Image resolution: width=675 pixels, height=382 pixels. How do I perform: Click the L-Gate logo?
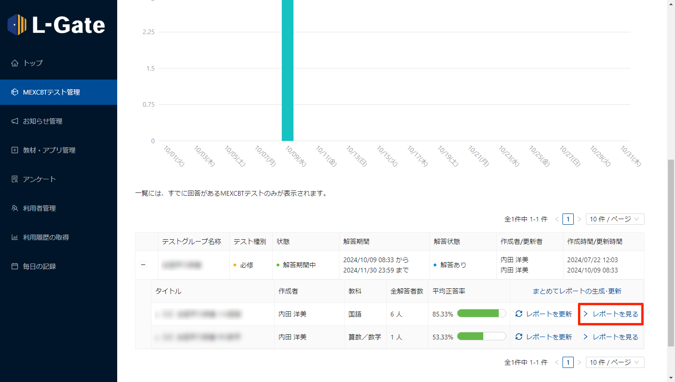click(x=56, y=25)
